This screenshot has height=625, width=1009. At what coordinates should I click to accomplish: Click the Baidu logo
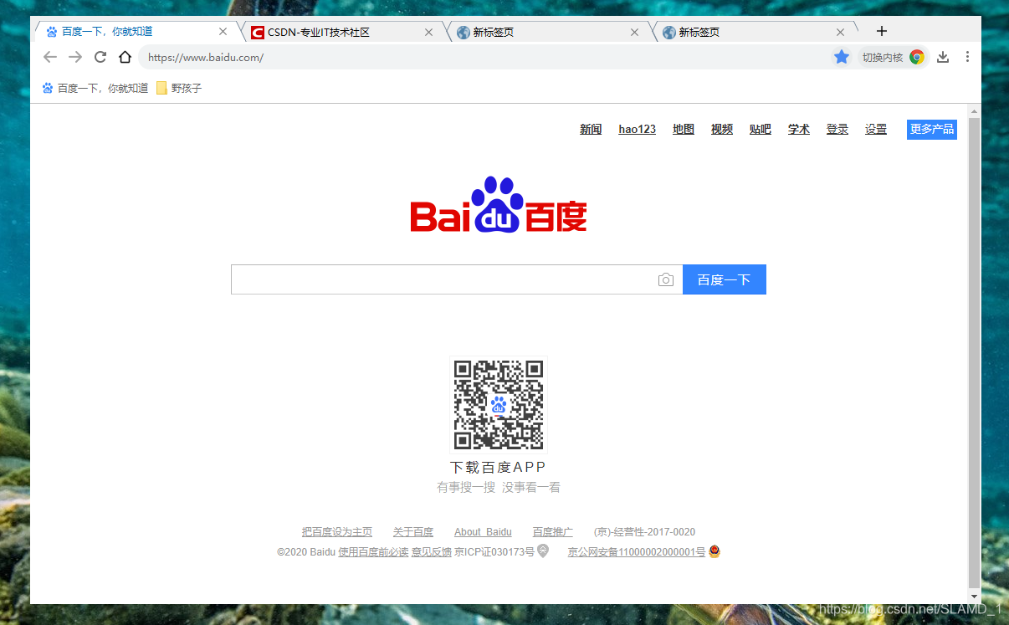(x=499, y=205)
